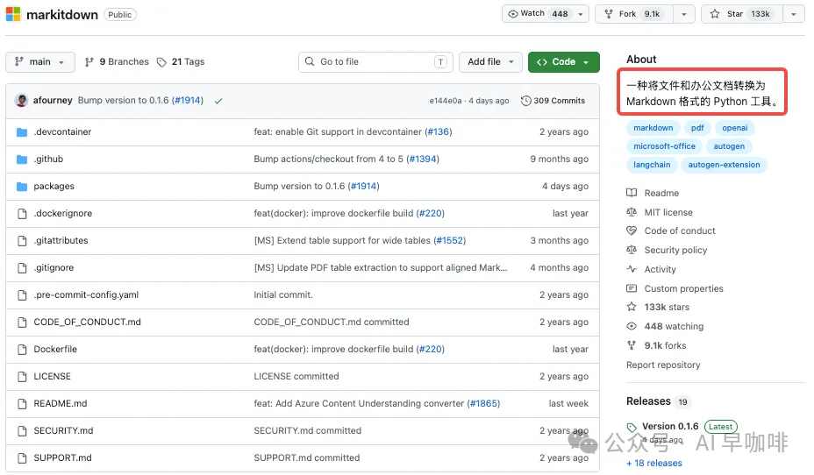
Task: Open issue link #1552 in .gitattributes row
Action: 450,241
